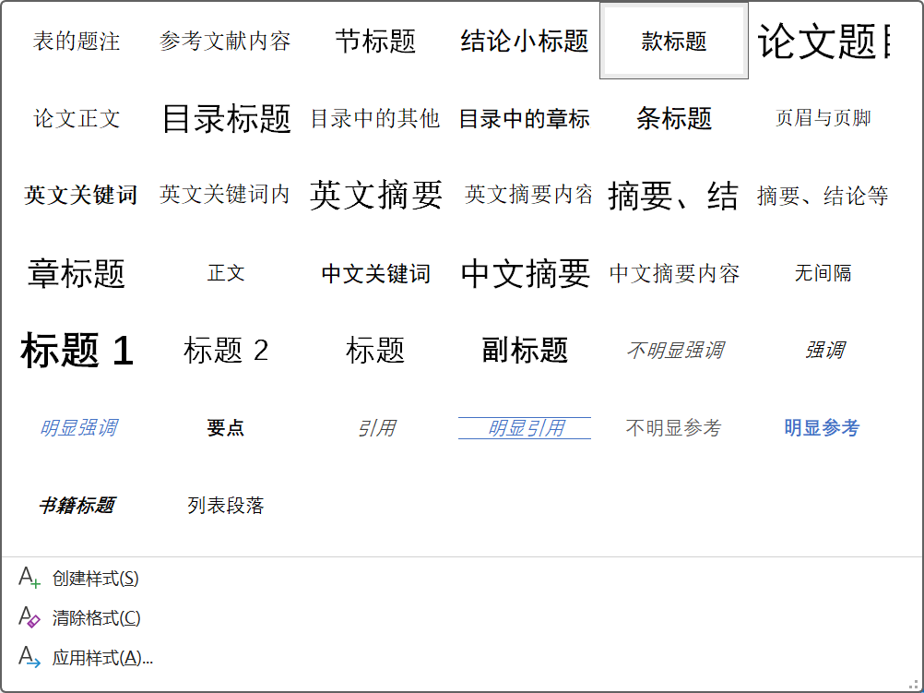The image size is (924, 693).
Task: Choose the 中文关键词 style
Action: coord(375,274)
